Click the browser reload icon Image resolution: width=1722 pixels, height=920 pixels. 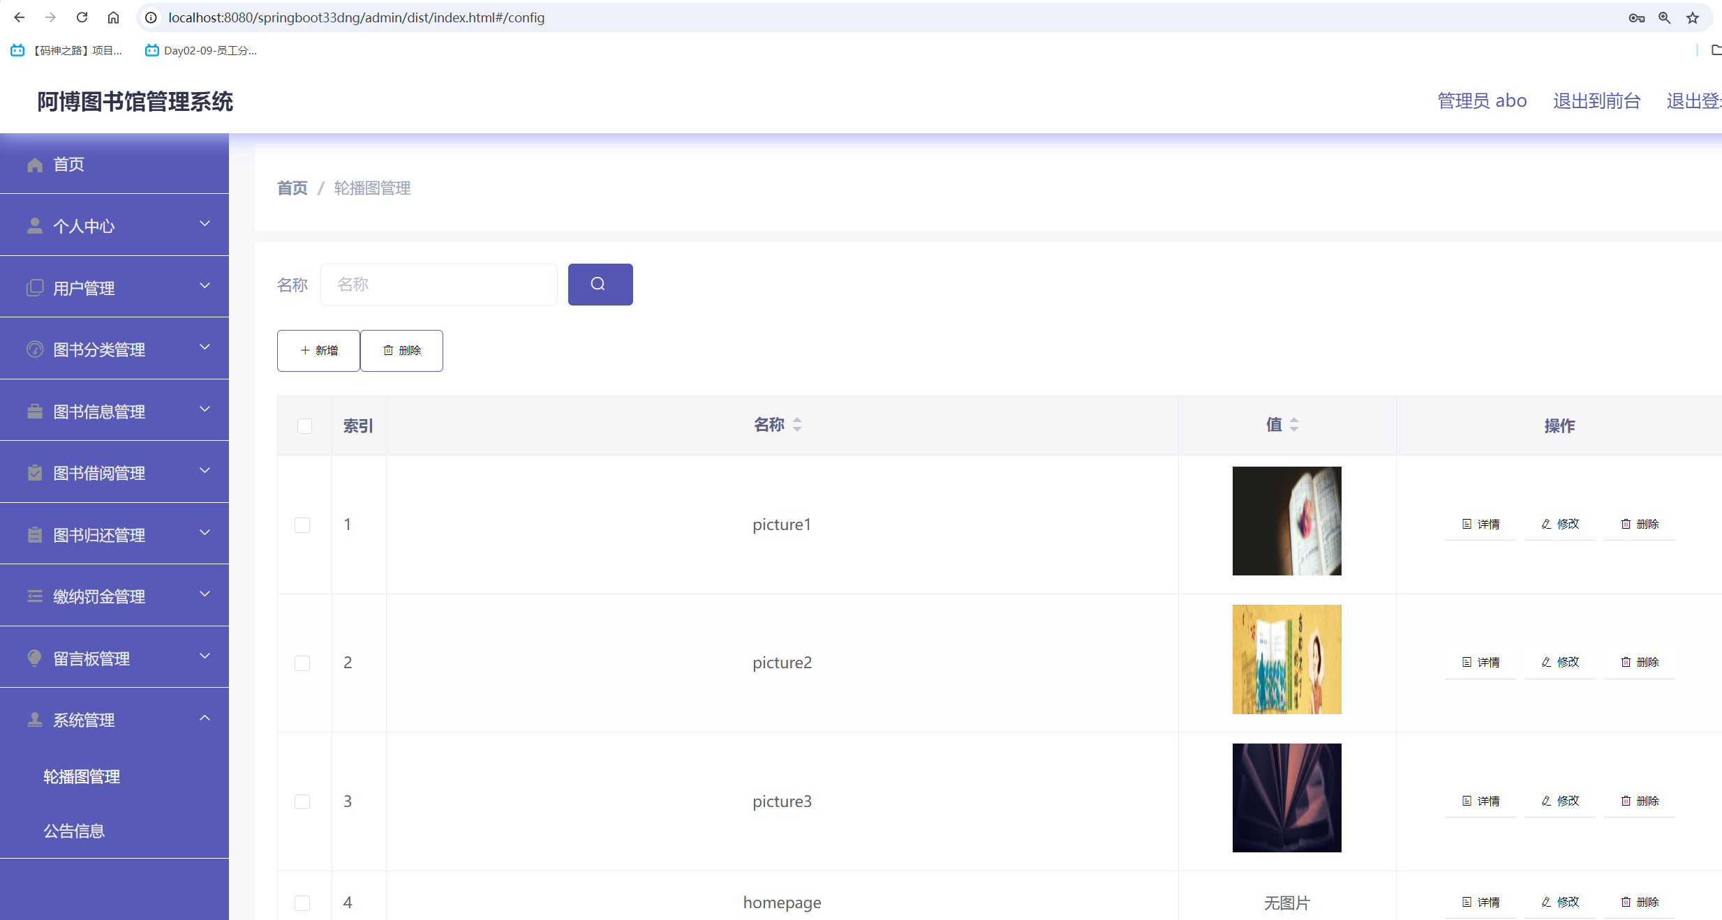point(82,17)
